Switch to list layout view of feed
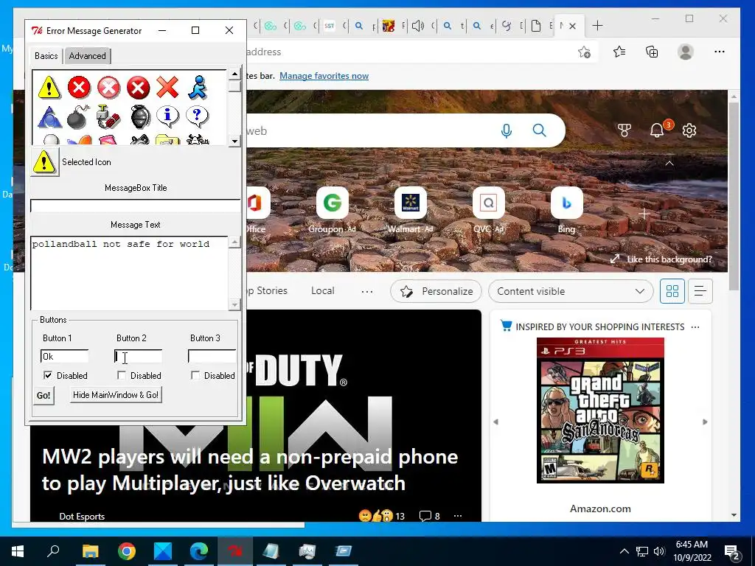Viewport: 755px width, 566px height. (x=700, y=291)
